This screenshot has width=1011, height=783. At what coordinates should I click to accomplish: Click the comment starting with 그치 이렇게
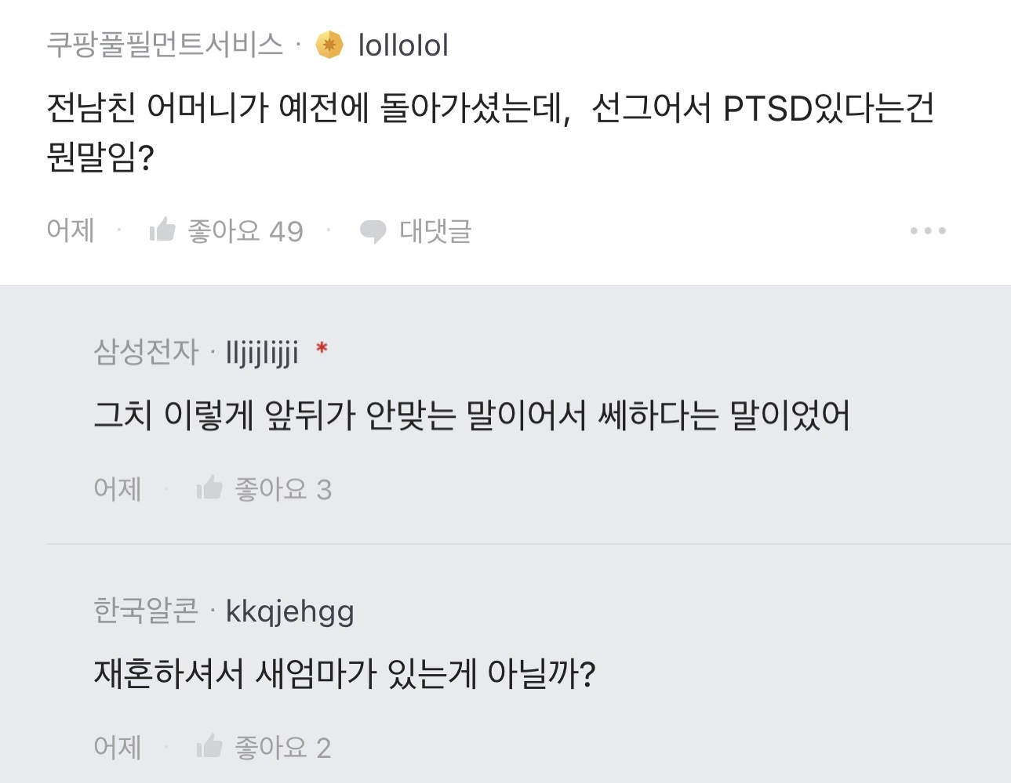click(471, 415)
